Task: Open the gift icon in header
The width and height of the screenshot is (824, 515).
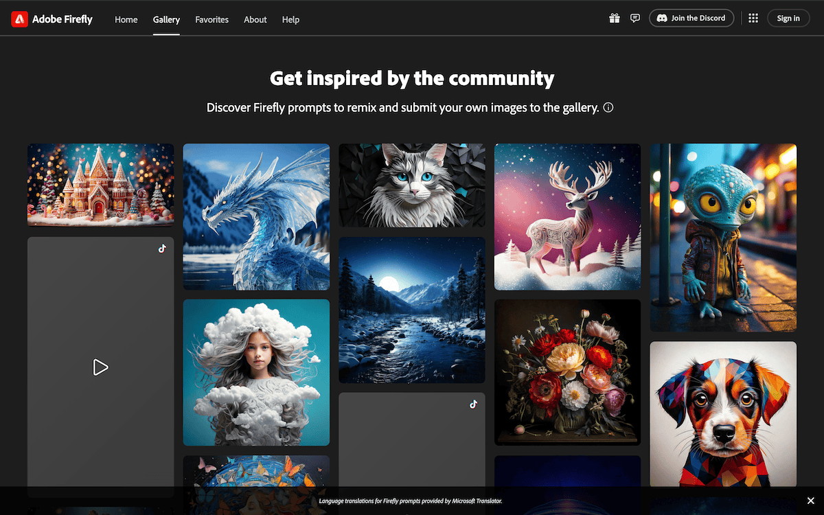Action: [615, 19]
